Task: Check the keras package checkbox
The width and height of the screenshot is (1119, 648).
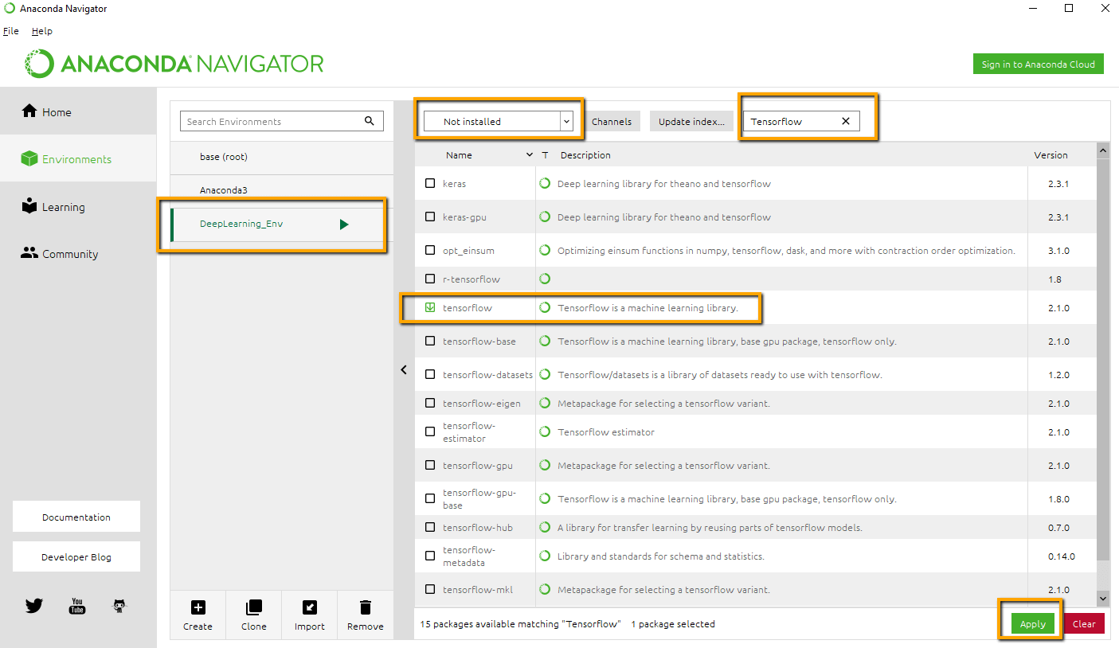Action: (430, 183)
